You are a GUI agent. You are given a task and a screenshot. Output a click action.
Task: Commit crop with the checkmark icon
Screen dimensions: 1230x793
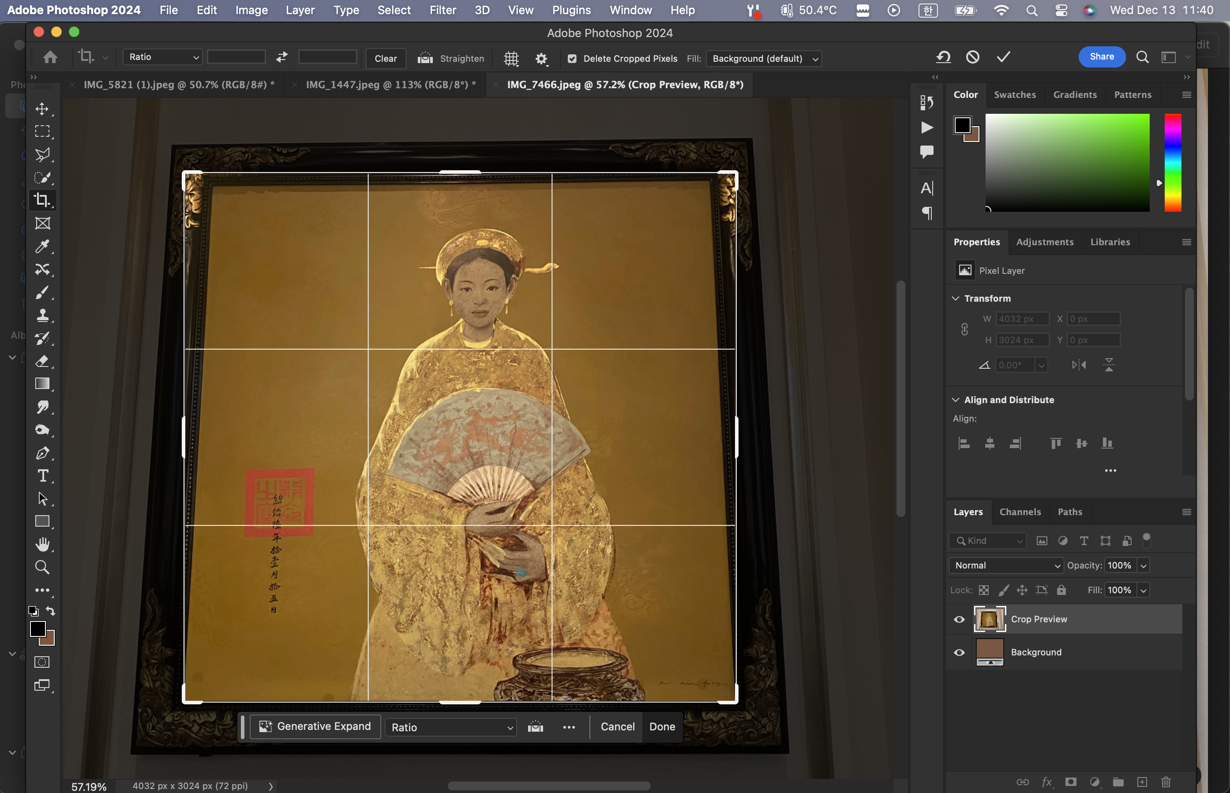[1003, 56]
